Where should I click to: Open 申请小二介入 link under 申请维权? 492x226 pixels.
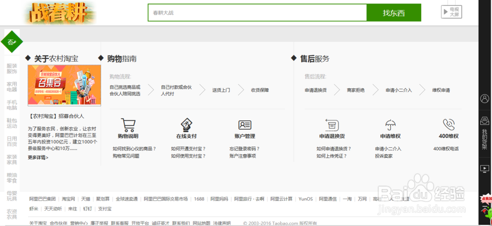(x=388, y=148)
